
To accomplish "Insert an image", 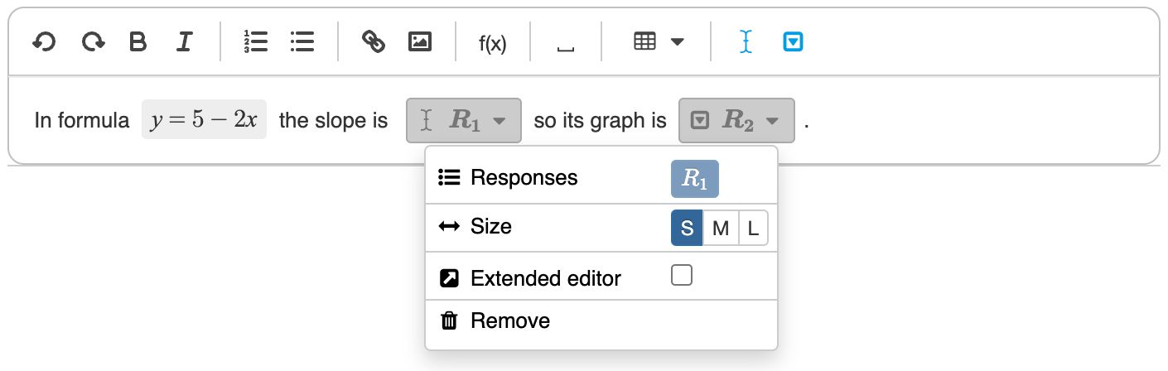I will click(x=421, y=41).
